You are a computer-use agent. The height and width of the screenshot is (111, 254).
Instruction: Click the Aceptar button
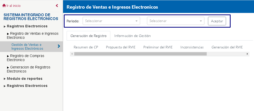pos(217,21)
